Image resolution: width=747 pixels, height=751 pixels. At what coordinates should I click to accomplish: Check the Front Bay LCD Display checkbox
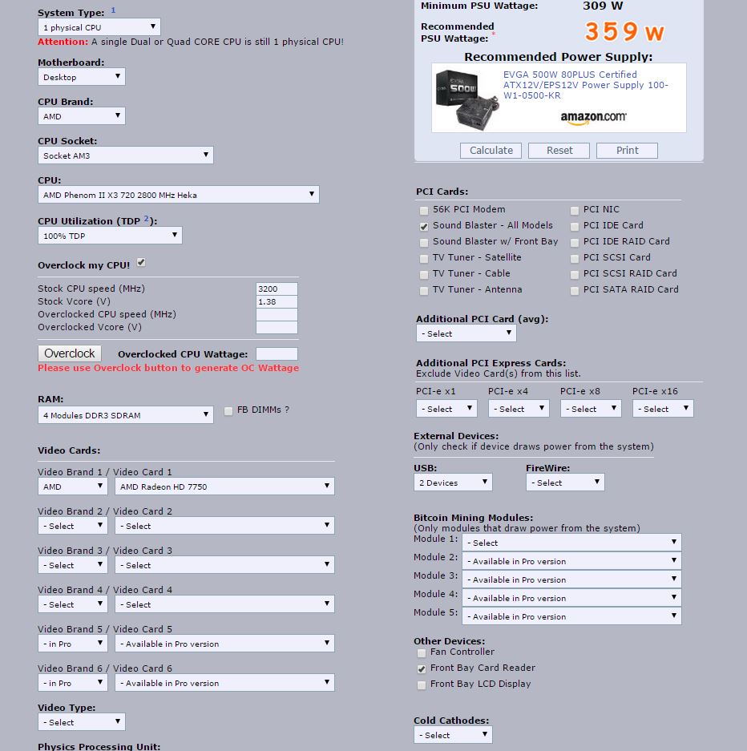point(422,685)
